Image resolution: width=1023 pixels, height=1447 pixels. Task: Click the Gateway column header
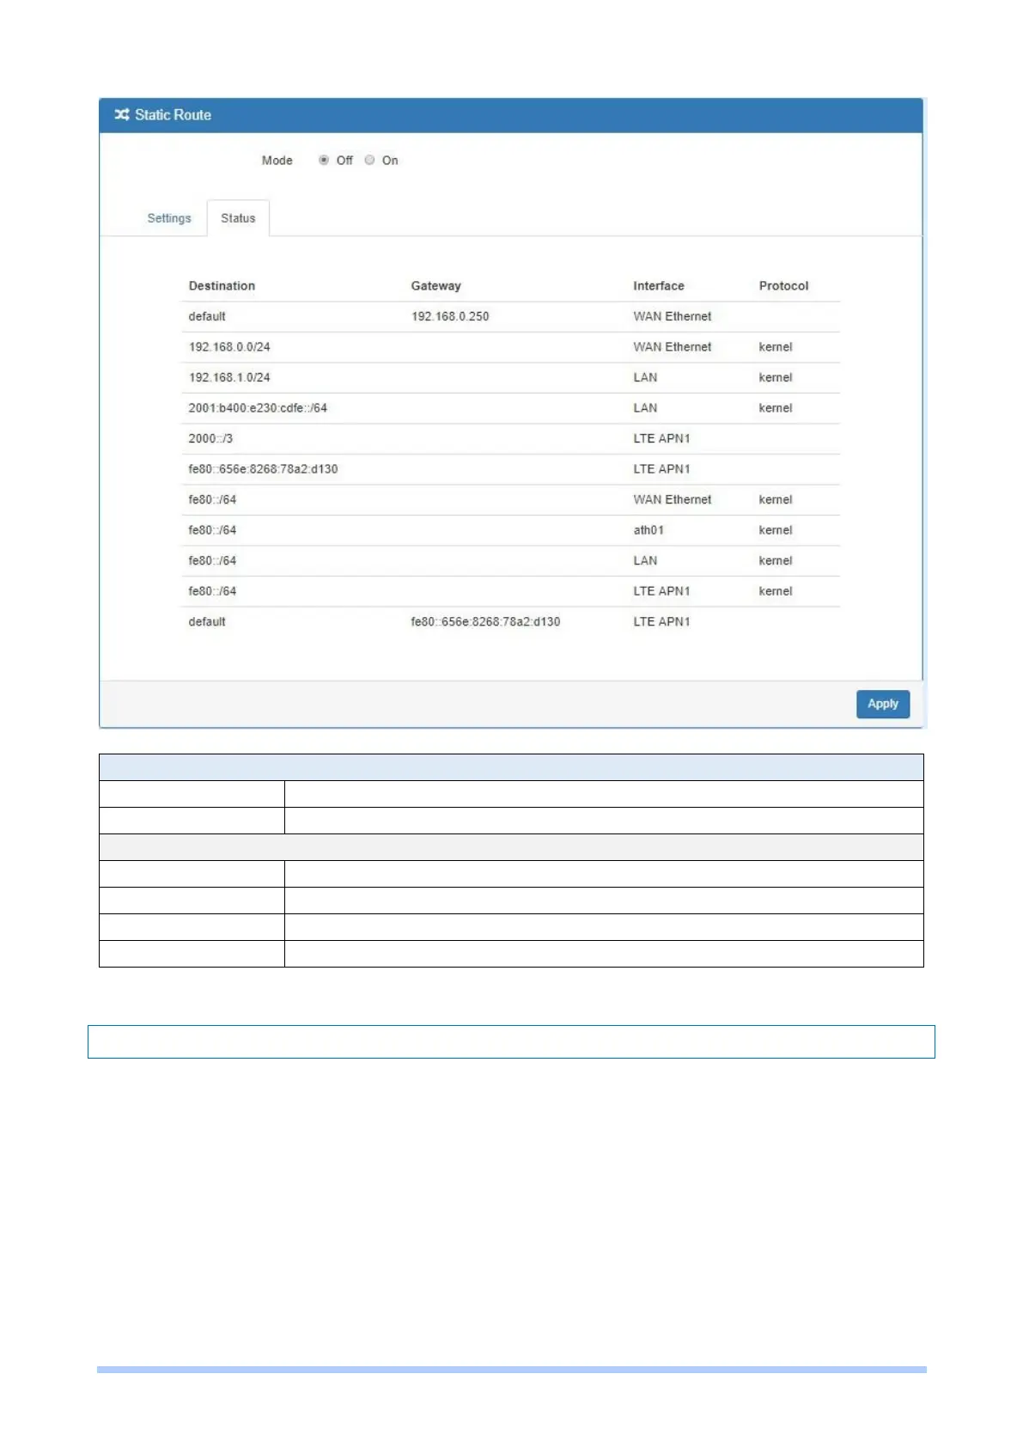435,286
